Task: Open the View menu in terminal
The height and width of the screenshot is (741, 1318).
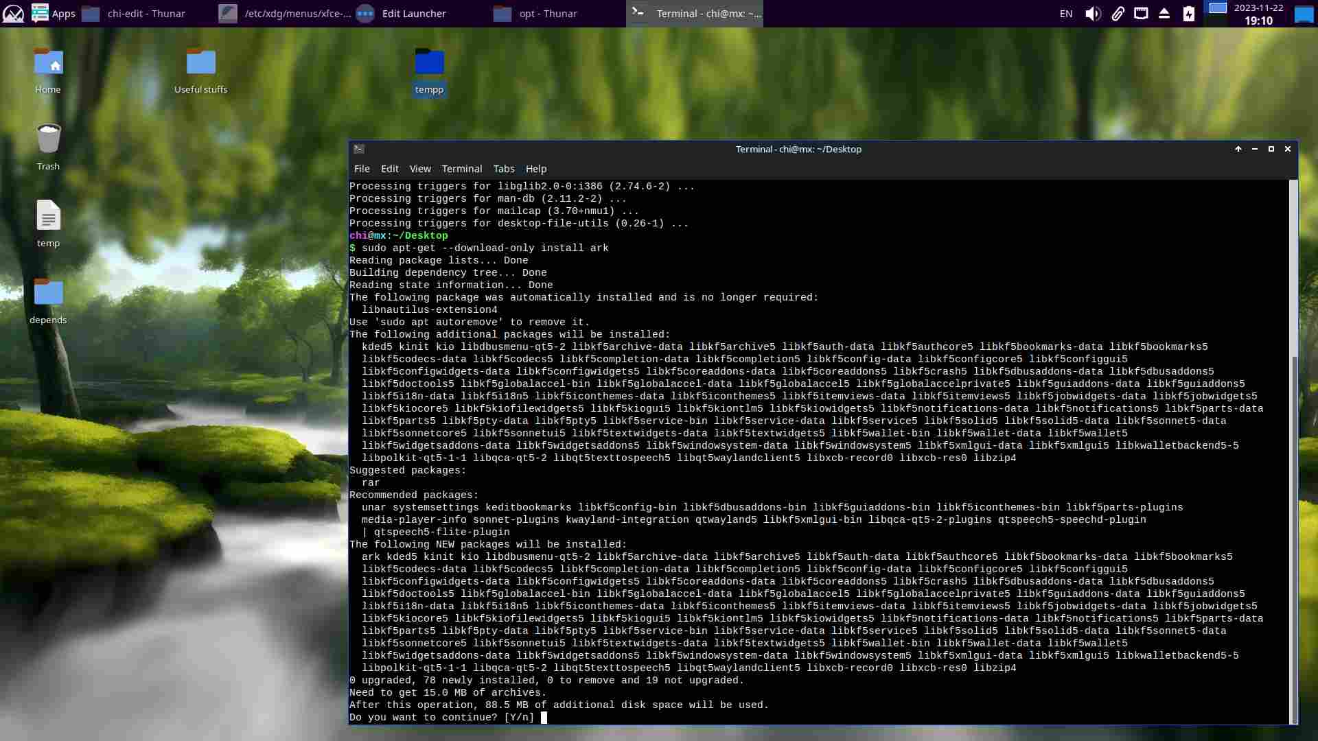Action: coord(420,169)
